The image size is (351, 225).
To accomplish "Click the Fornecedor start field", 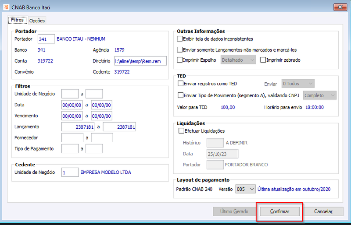I will click(x=72, y=137).
